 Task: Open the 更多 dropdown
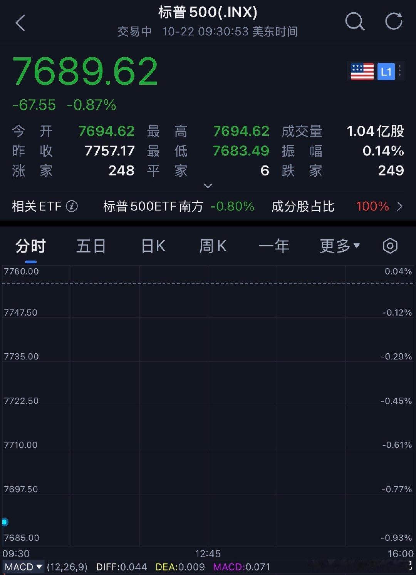pyautogui.click(x=340, y=246)
